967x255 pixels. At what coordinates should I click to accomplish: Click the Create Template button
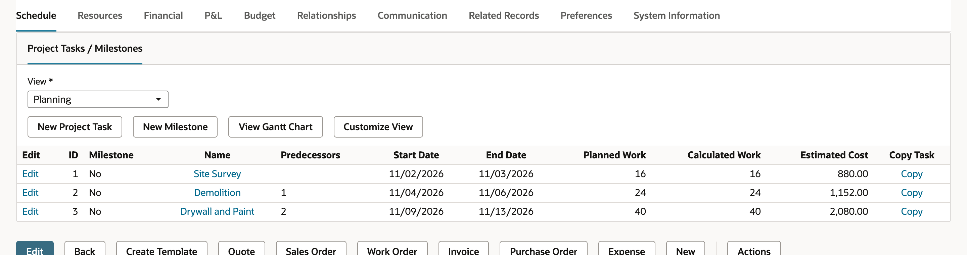point(162,249)
